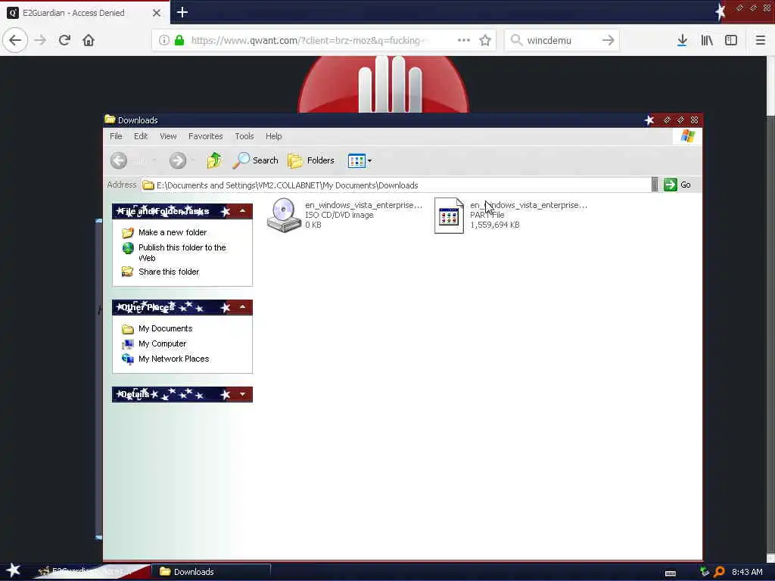Open the Favorites menu
Image resolution: width=775 pixels, height=581 pixels.
(206, 136)
